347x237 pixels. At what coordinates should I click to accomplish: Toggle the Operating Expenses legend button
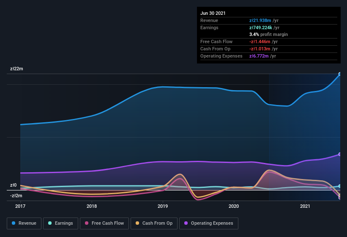point(209,223)
